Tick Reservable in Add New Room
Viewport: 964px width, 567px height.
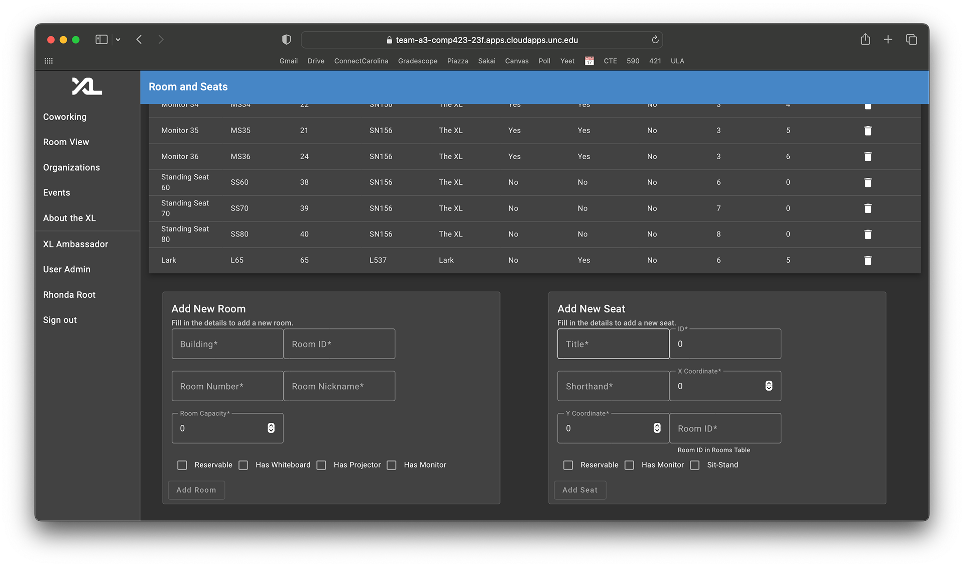[x=182, y=465]
